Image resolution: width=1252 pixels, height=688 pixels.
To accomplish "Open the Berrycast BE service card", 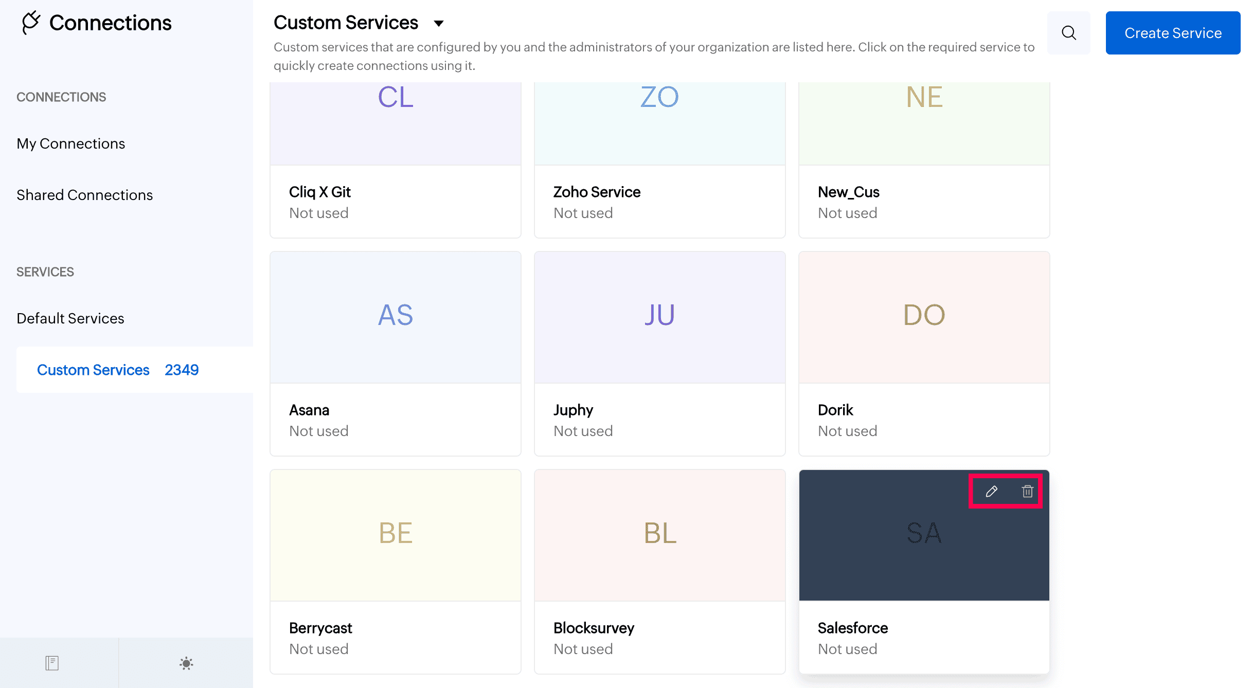I will [395, 535].
